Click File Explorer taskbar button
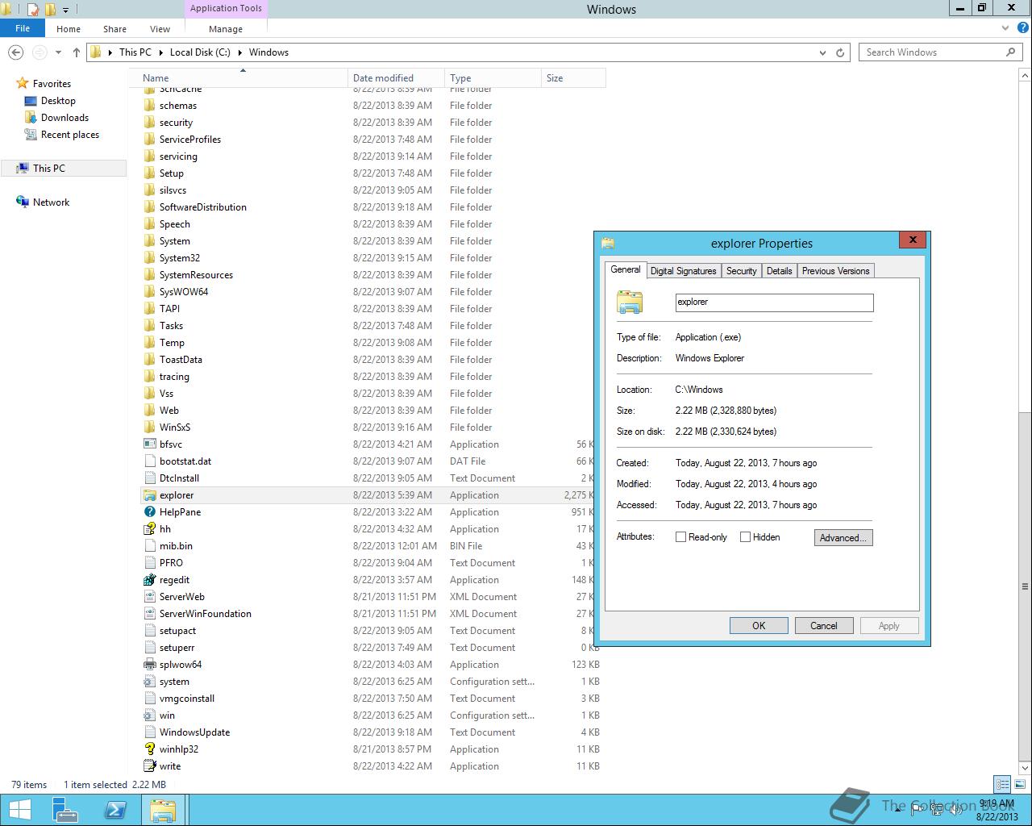 (164, 810)
